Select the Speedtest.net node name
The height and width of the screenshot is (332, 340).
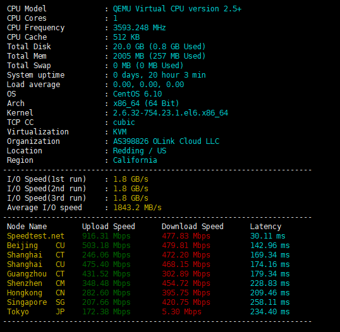(35, 236)
